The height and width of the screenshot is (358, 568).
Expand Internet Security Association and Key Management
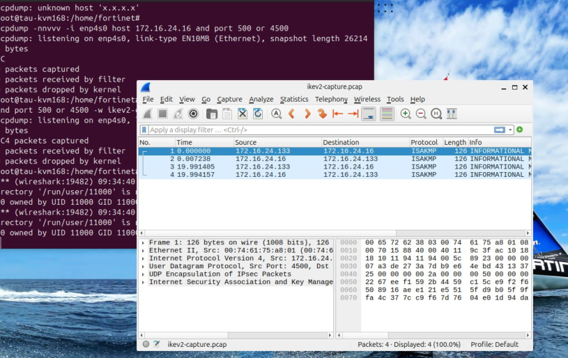[x=144, y=282]
